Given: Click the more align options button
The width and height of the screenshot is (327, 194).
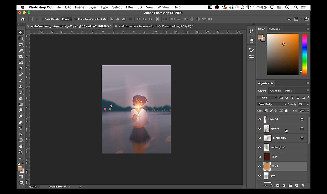Looking at the screenshot, I should tap(165, 19).
